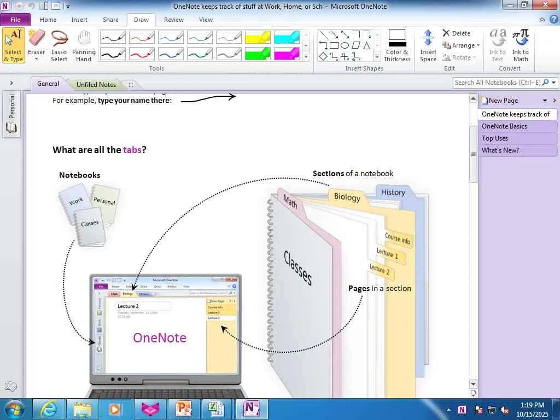Viewport: 560px width, 420px height.
Task: Select the General section tab
Action: pyautogui.click(x=48, y=84)
